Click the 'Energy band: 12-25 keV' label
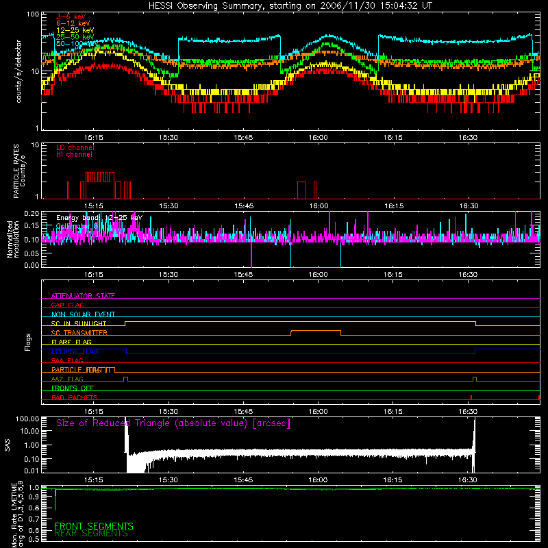The image size is (548, 548). pos(99,218)
